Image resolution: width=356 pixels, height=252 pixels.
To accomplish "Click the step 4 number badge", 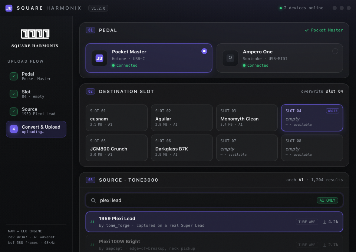I will tap(14, 129).
